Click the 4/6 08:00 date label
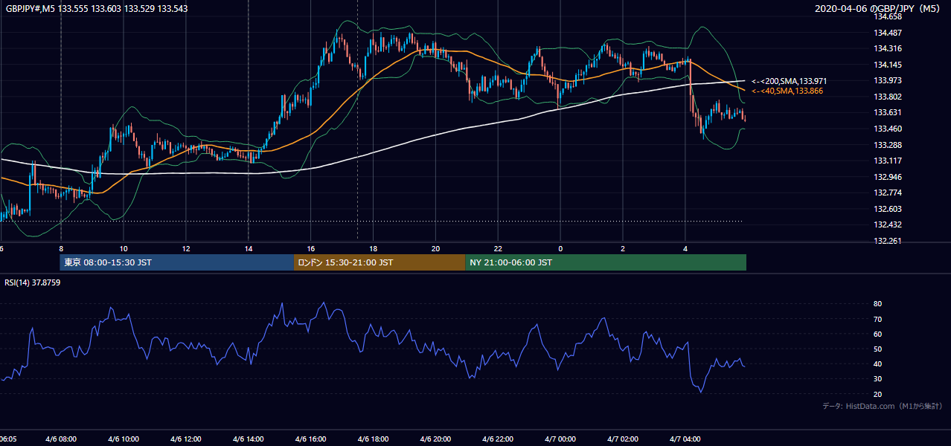The width and height of the screenshot is (951, 446). click(x=61, y=439)
